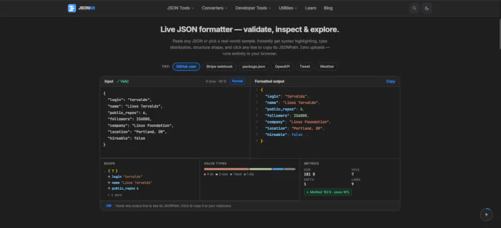Select the login "torvalds" shape row
The height and width of the screenshot is (228, 501).
(x=125, y=177)
